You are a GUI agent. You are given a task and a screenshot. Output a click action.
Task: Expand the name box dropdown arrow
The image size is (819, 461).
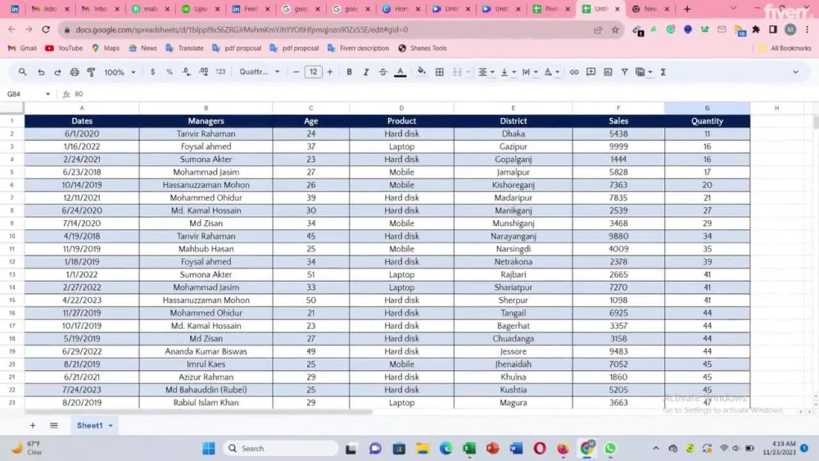[48, 94]
